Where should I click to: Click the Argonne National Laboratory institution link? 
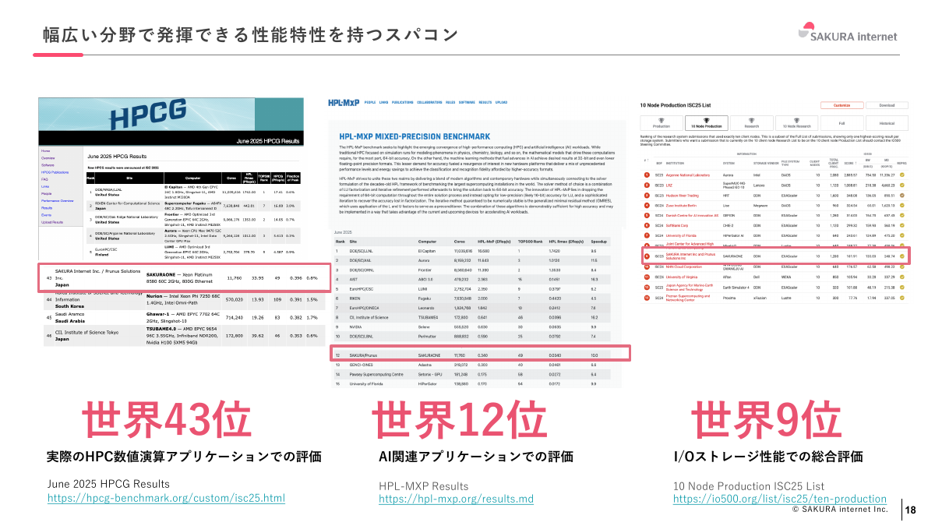pyautogui.click(x=688, y=175)
